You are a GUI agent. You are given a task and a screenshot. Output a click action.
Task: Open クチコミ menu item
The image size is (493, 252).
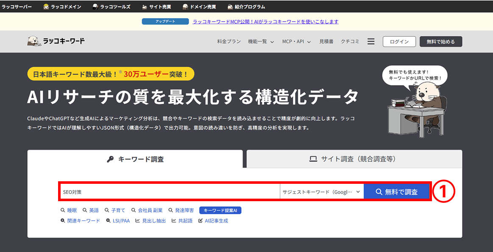350,42
